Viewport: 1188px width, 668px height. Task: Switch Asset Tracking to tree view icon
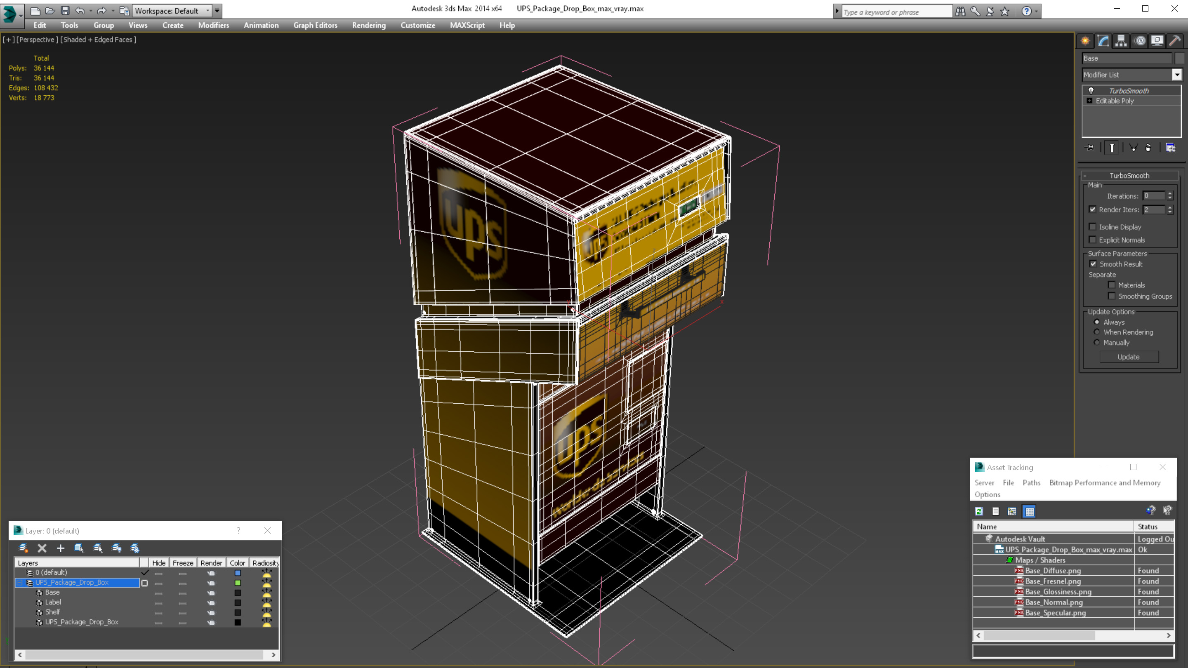tap(1012, 511)
